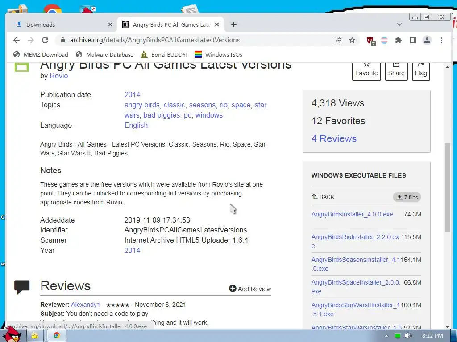Open the MEMZ Download bookmark
The image size is (457, 342).
41,55
